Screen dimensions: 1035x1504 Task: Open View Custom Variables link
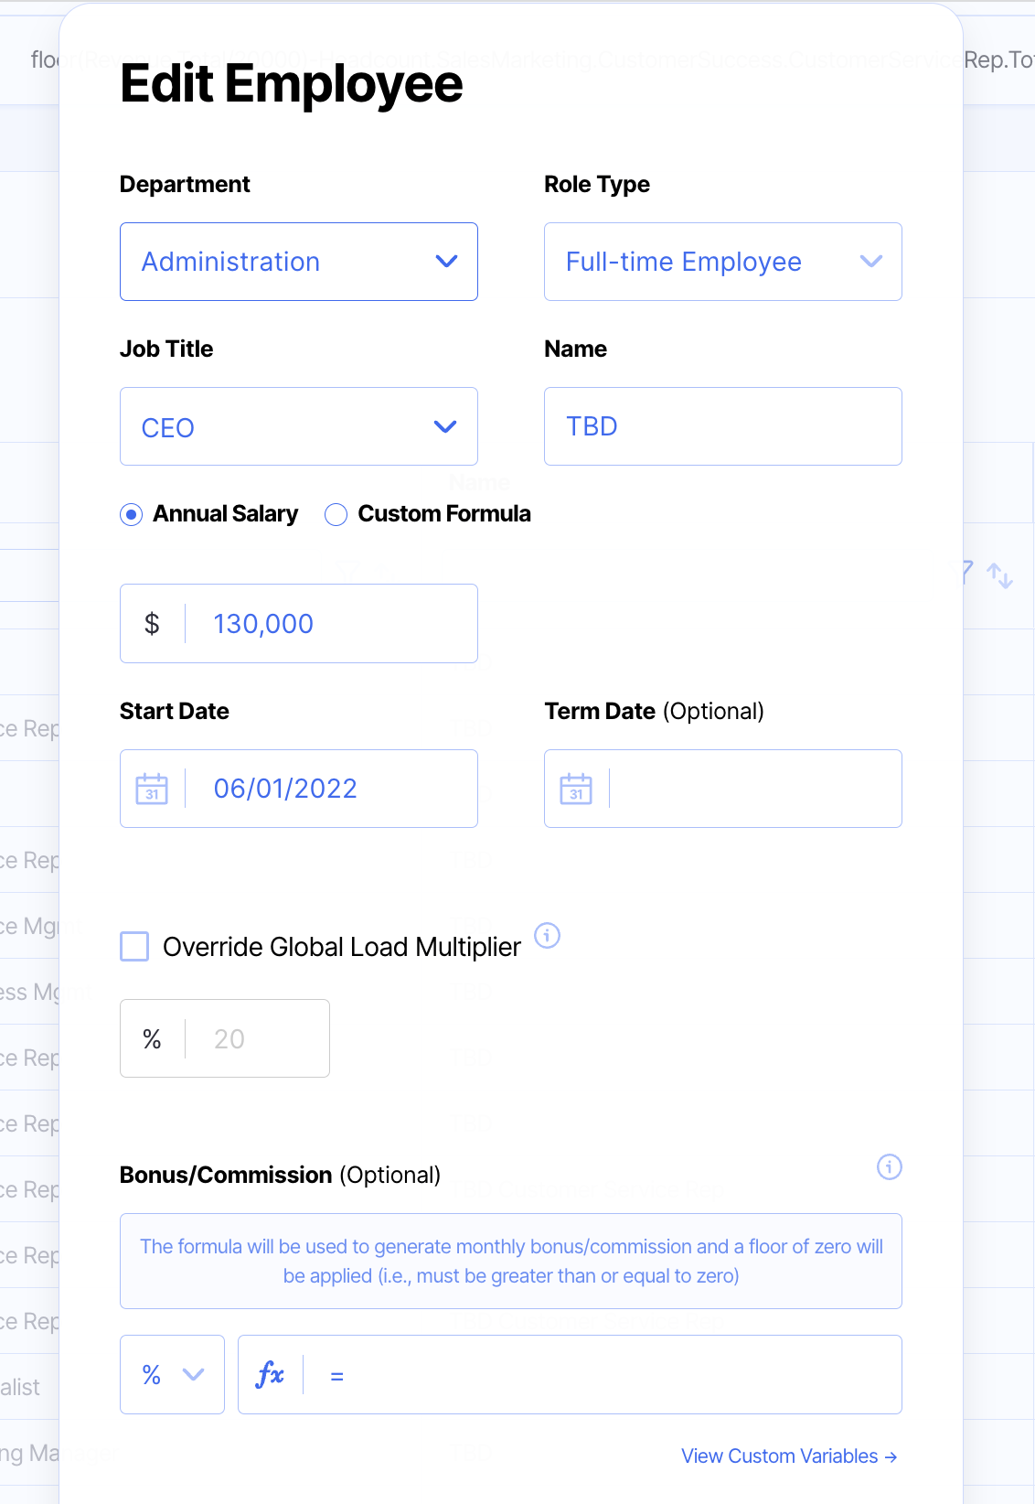[788, 1456]
